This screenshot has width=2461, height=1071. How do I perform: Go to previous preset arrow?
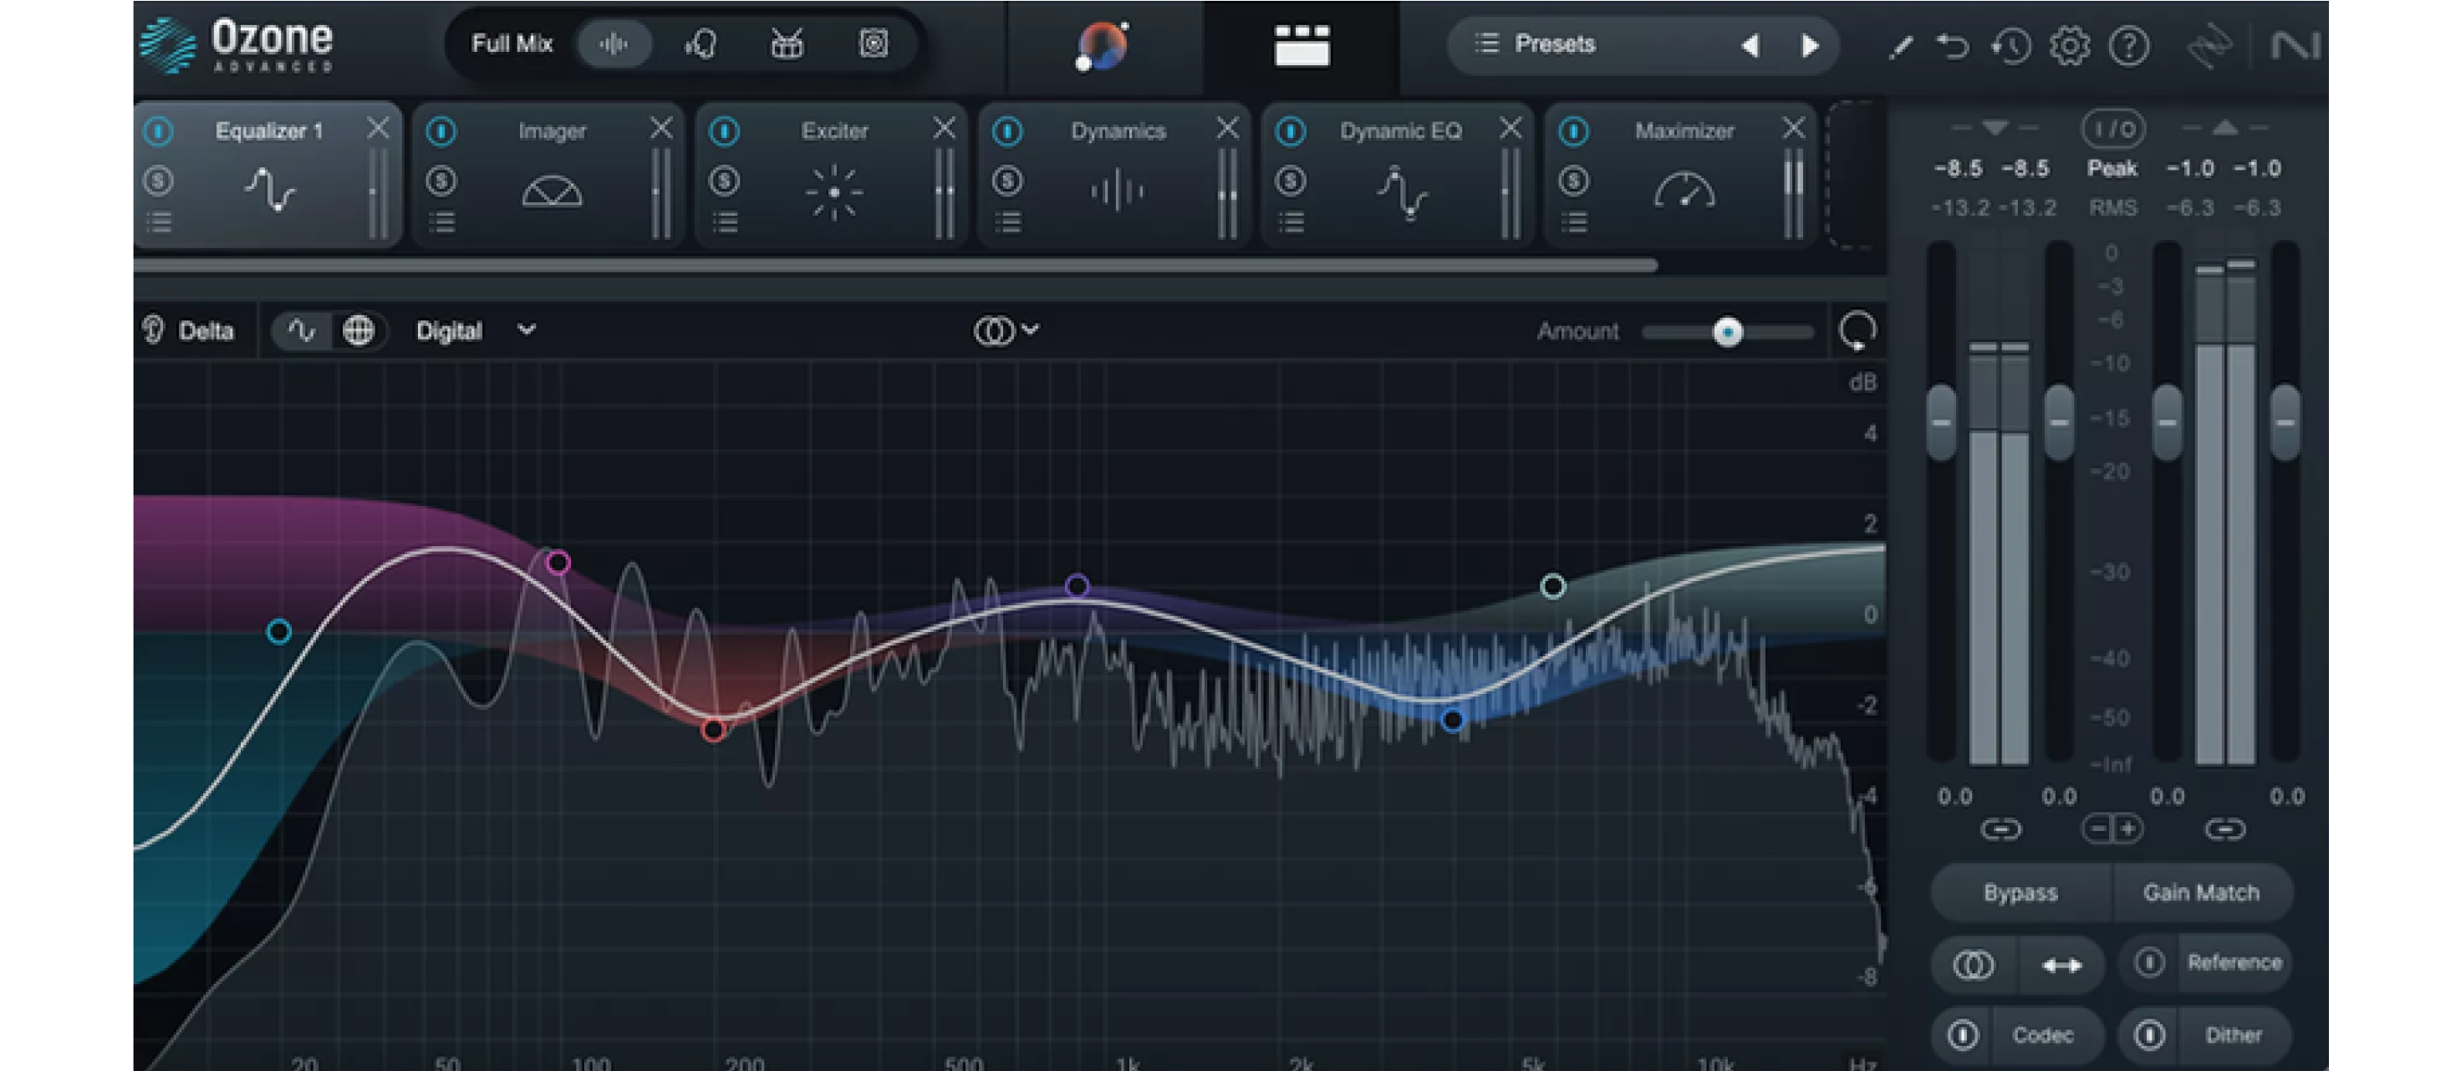click(x=1750, y=45)
